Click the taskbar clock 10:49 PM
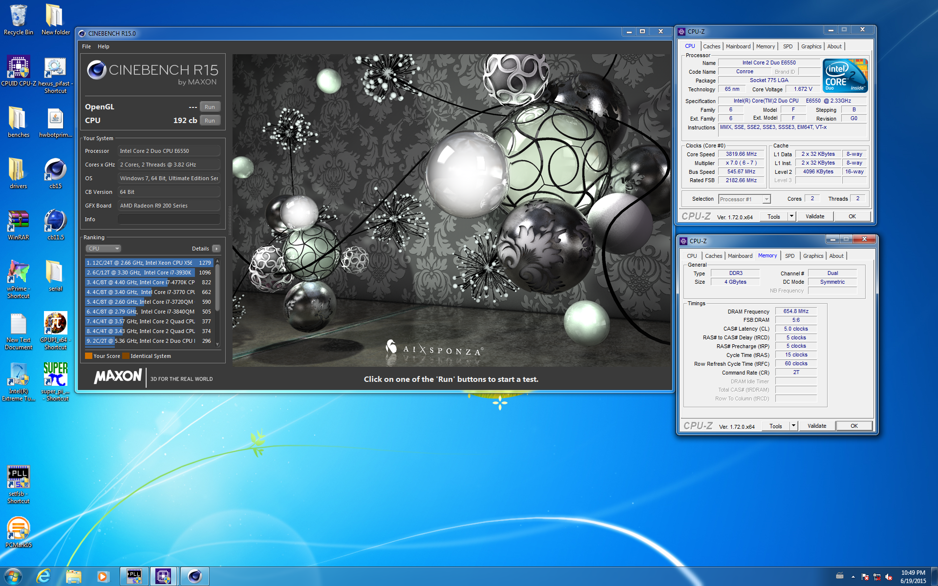This screenshot has width=938, height=586. point(913,577)
